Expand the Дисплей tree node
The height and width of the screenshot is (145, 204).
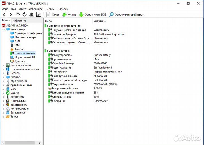3,77
